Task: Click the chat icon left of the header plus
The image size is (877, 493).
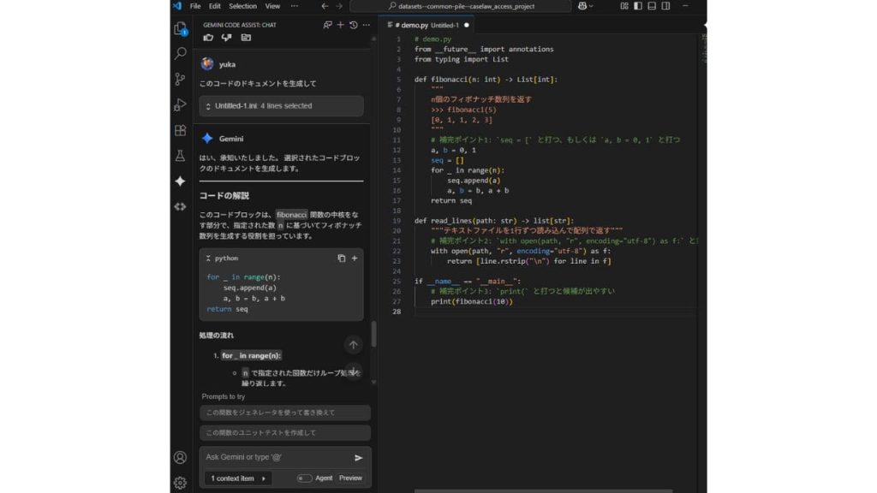Action: click(x=327, y=25)
